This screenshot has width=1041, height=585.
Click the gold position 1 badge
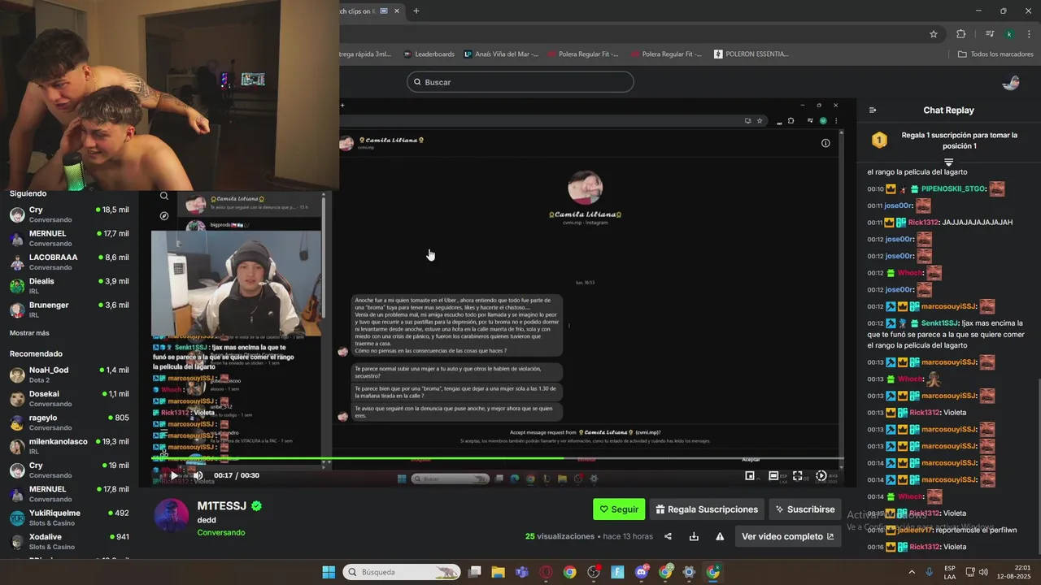coord(879,140)
